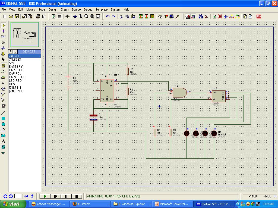
Task: Select the Voltage Probe tool
Action: 3,95
